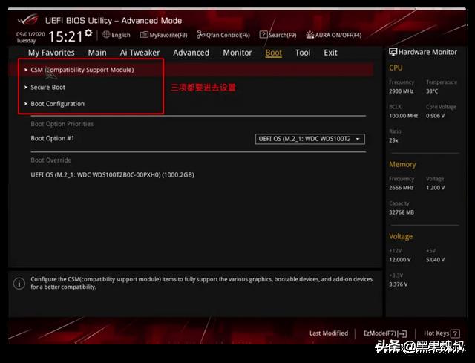Click the CPU temperature value 38°C
475x363 pixels.
pyautogui.click(x=432, y=91)
